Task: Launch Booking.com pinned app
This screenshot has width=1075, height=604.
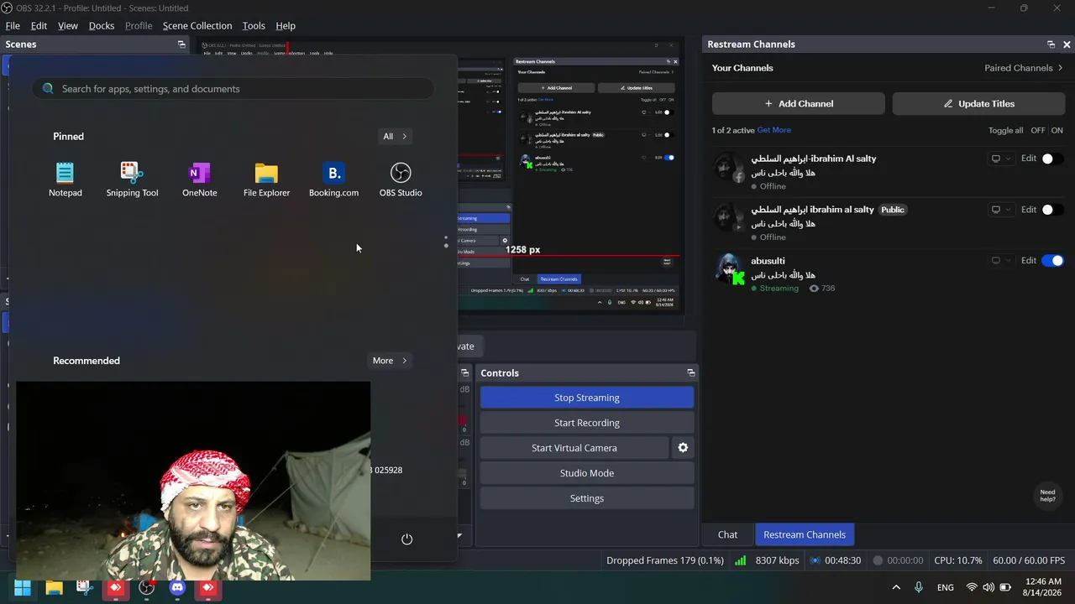Action: coord(333,180)
